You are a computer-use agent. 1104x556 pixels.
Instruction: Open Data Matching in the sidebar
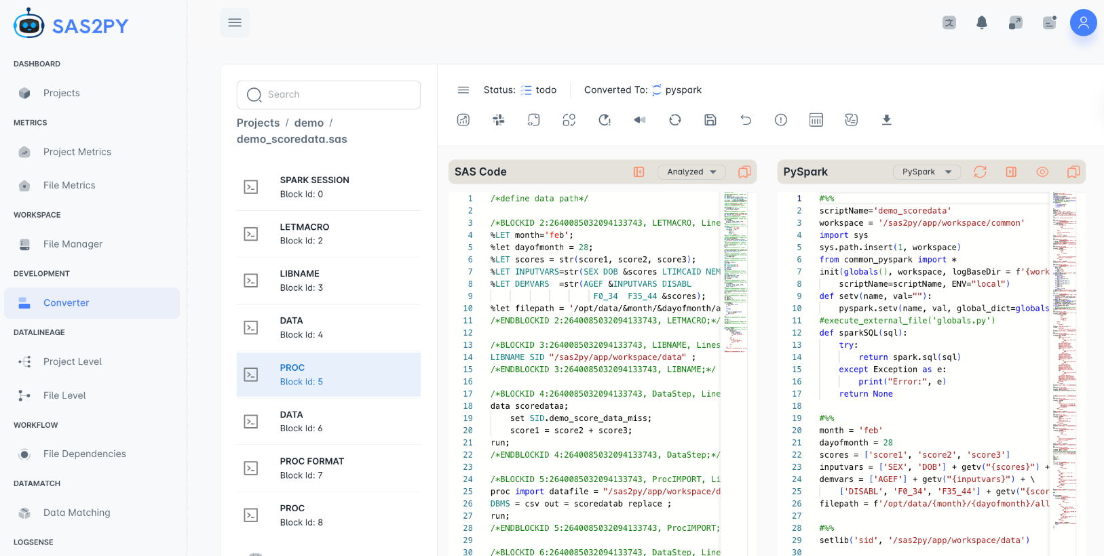tap(92, 513)
